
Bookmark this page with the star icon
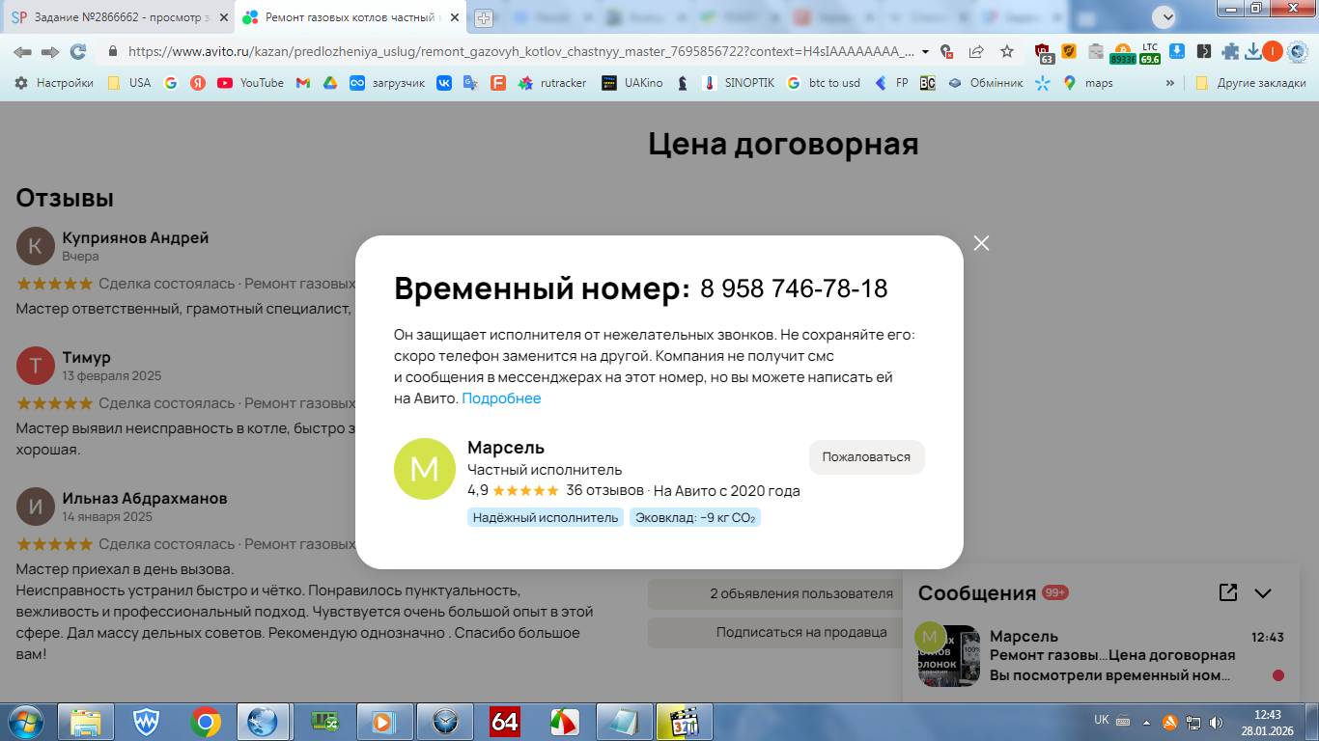point(1007,51)
